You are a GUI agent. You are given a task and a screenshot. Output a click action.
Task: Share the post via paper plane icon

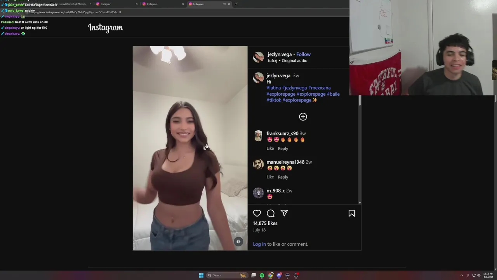[x=284, y=213]
